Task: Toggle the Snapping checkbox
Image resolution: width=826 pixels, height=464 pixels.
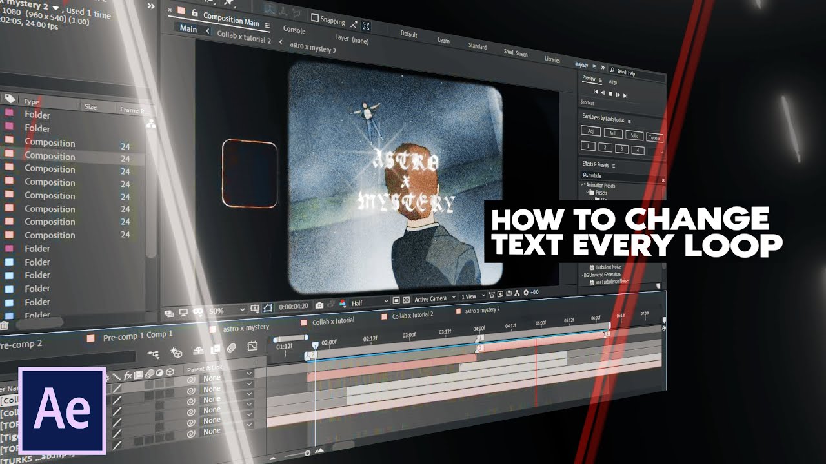Action: tap(315, 17)
